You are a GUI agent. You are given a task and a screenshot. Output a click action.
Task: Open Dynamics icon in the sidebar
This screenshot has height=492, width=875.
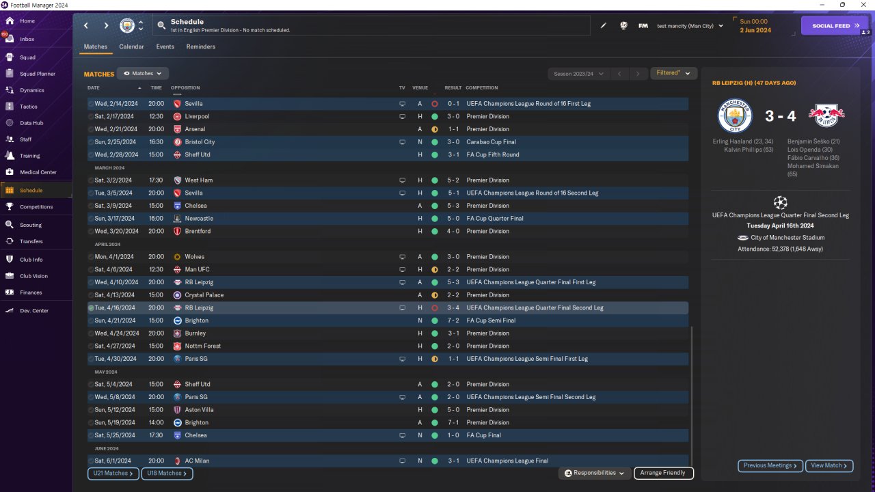(x=10, y=90)
